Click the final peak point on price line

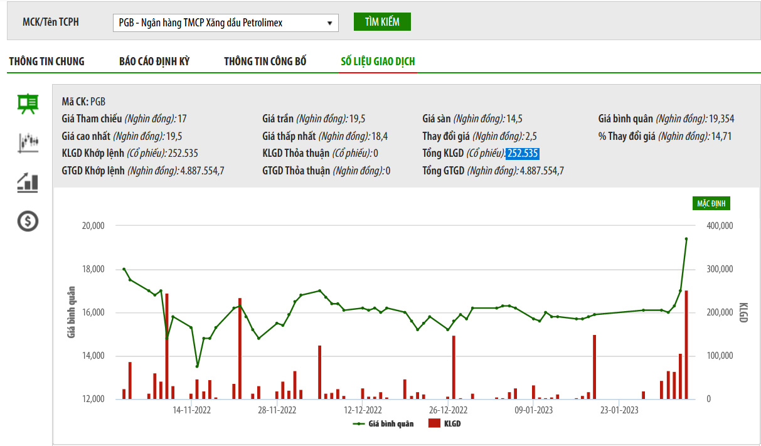(x=686, y=239)
